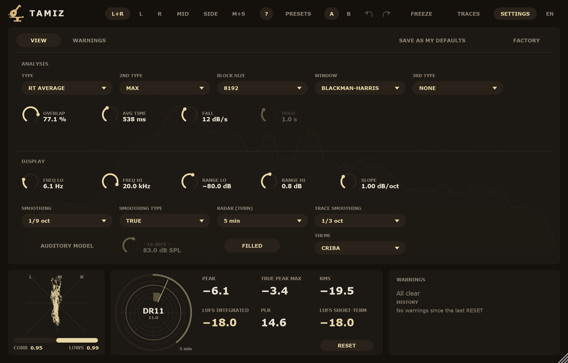
Task: Click the redo arrow icon
Action: [x=387, y=14]
